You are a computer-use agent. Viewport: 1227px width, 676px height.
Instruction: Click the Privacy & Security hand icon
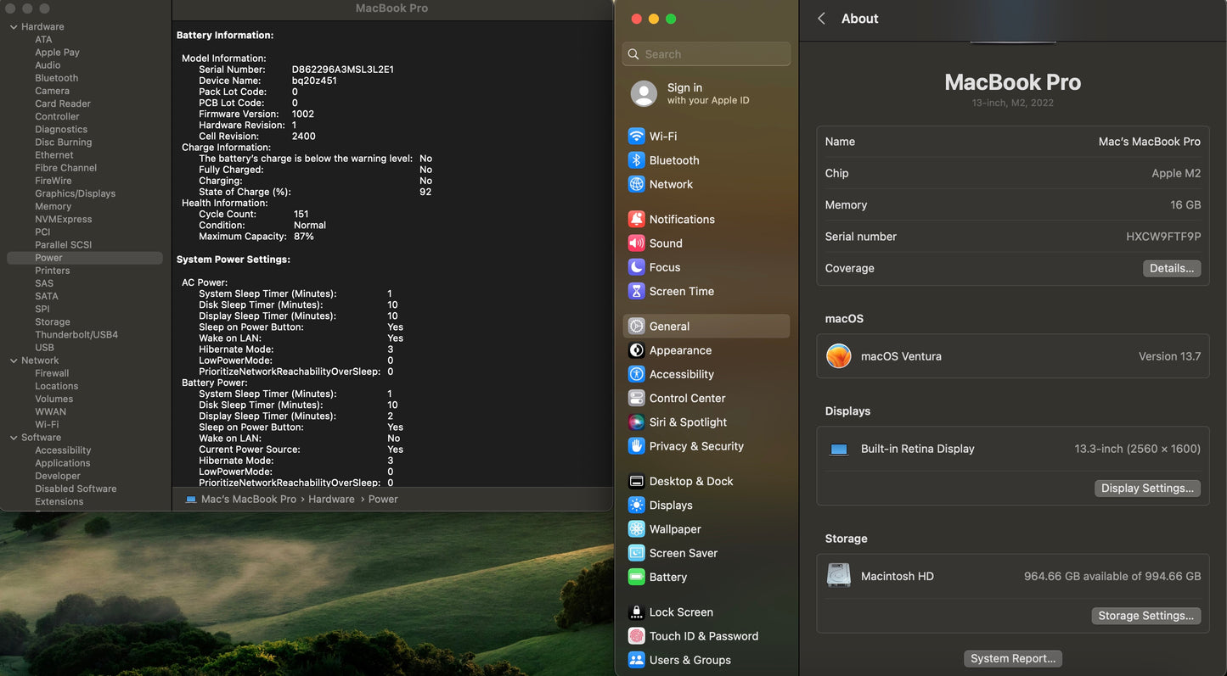(636, 446)
